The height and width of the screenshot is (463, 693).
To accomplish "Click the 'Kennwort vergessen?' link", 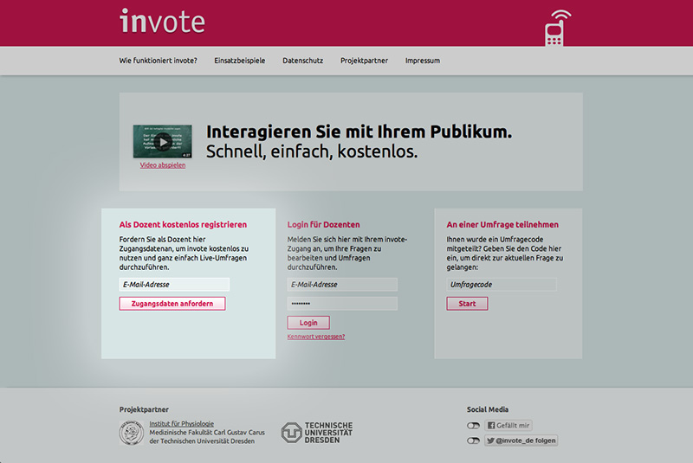I will pyautogui.click(x=316, y=337).
